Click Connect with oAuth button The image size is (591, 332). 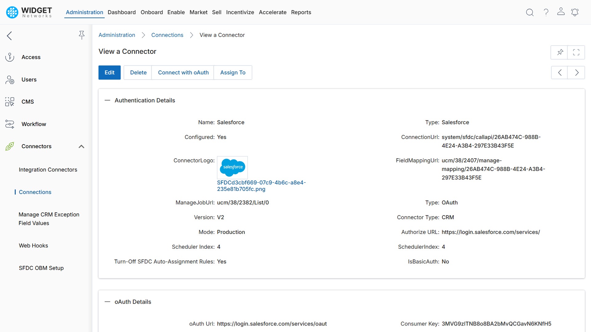(x=183, y=73)
